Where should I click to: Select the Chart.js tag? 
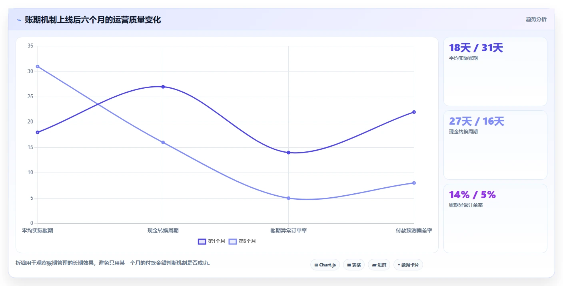[325, 265]
